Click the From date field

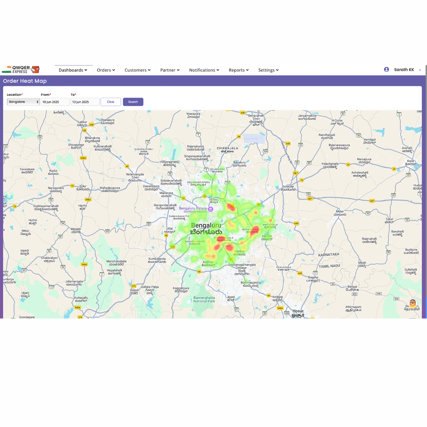(x=55, y=102)
